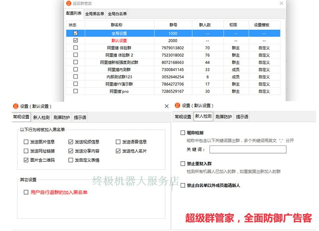Enable the 阿里猫 体验群 row checkbox (7979013802)
The image size is (319, 231).
click(75, 47)
